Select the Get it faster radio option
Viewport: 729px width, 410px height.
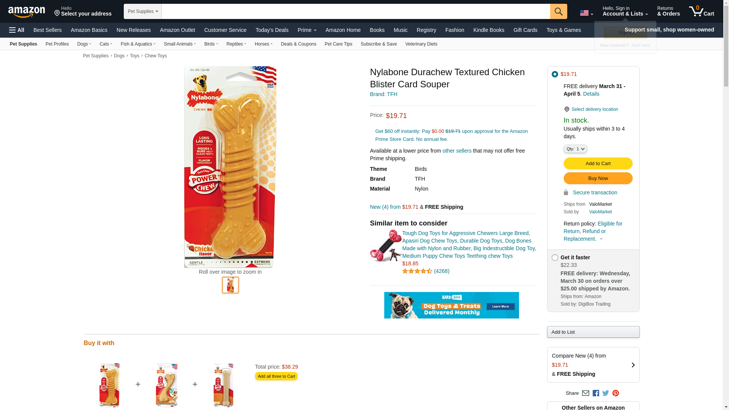(555, 258)
